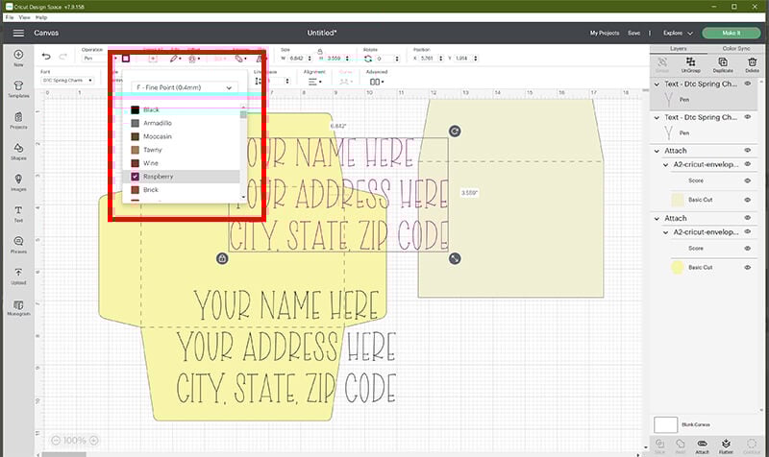Click the rotate handle on selected text
The width and height of the screenshot is (769, 457).
click(455, 132)
